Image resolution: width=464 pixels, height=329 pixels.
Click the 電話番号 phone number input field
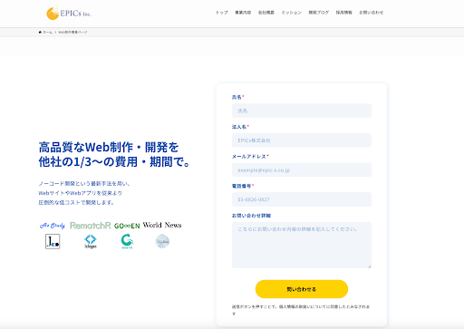tap(302, 199)
